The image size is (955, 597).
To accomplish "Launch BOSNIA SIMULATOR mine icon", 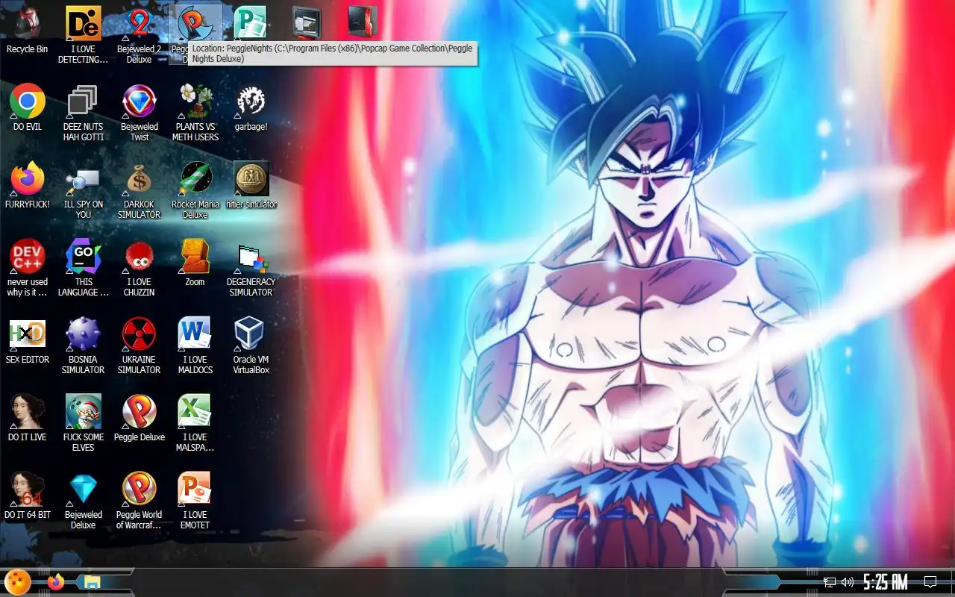I will tap(84, 334).
